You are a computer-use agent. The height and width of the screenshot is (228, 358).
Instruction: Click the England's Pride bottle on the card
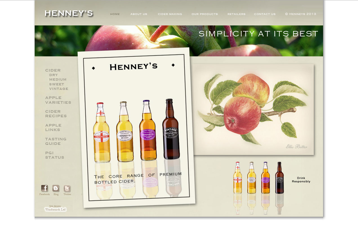(x=102, y=133)
